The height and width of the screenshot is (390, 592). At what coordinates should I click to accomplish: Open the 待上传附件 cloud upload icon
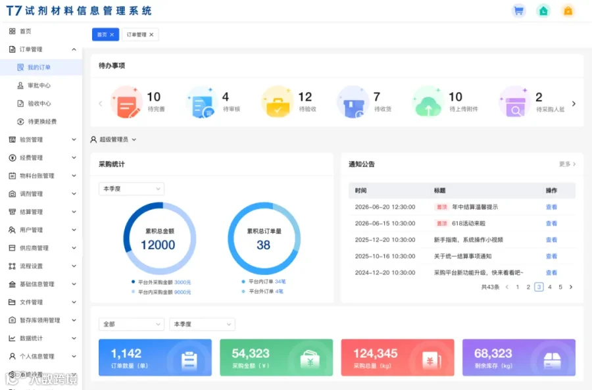[x=428, y=103]
